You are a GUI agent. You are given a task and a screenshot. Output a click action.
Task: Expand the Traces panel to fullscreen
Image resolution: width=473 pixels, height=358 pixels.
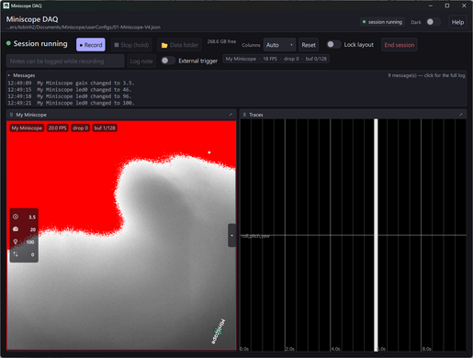(x=460, y=115)
